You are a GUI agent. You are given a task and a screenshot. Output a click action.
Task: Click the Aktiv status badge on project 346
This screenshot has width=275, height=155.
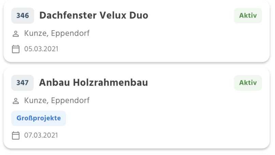(248, 16)
